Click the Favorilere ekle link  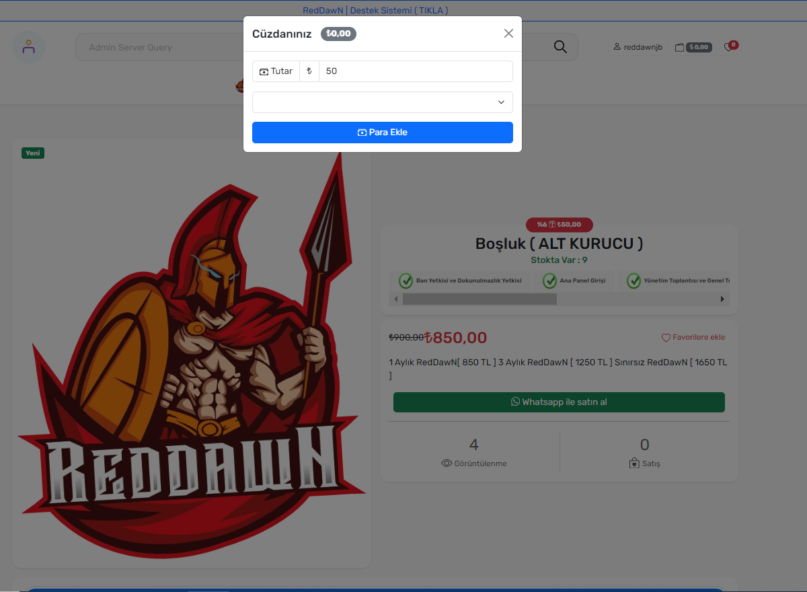tap(693, 338)
